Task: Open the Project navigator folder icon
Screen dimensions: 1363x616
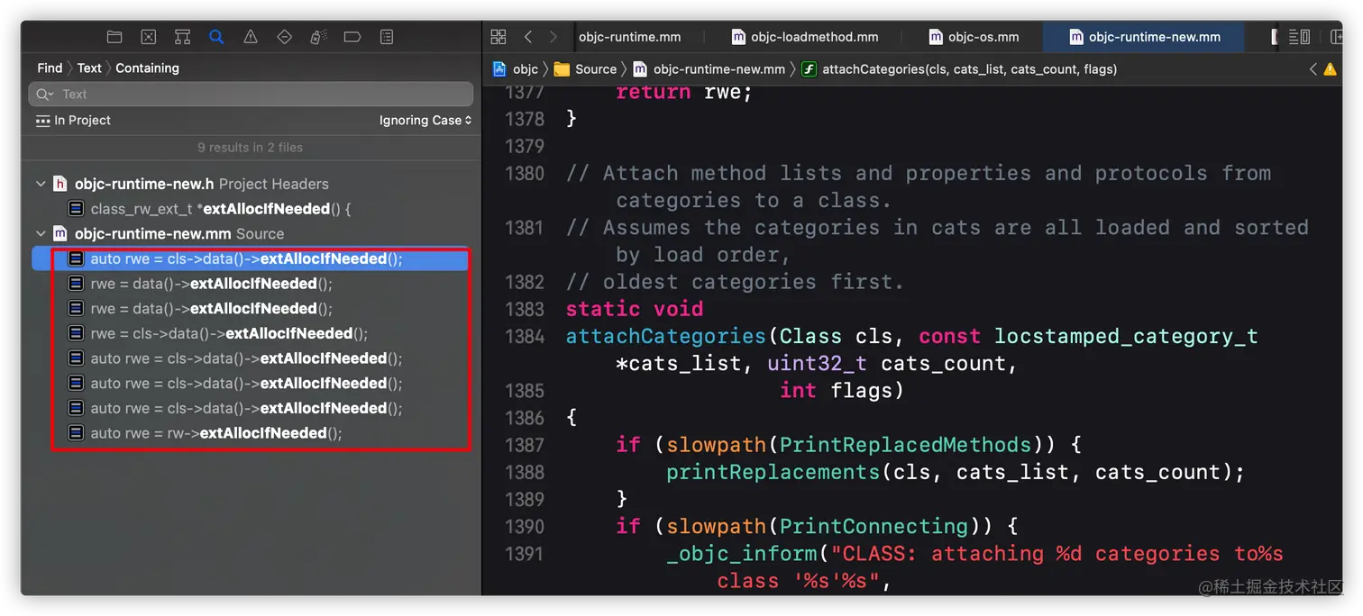Action: (114, 37)
